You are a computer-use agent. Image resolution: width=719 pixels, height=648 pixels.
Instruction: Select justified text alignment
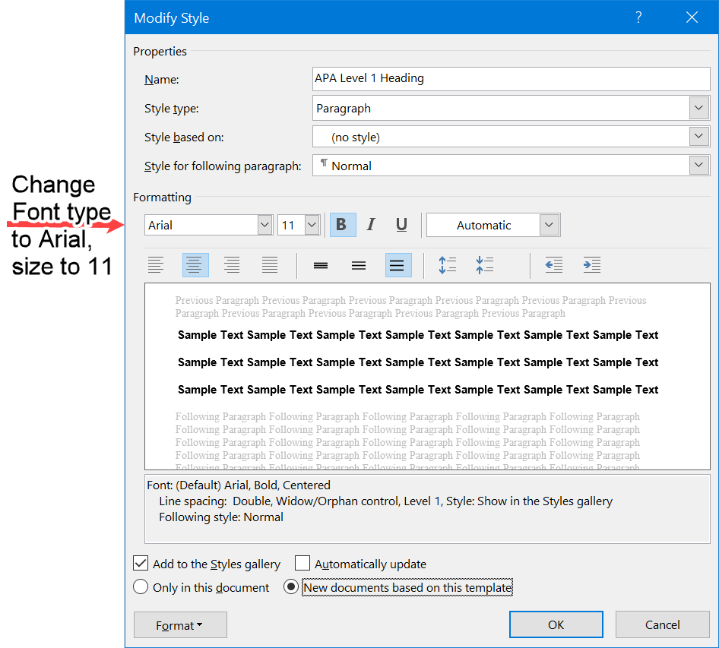270,264
